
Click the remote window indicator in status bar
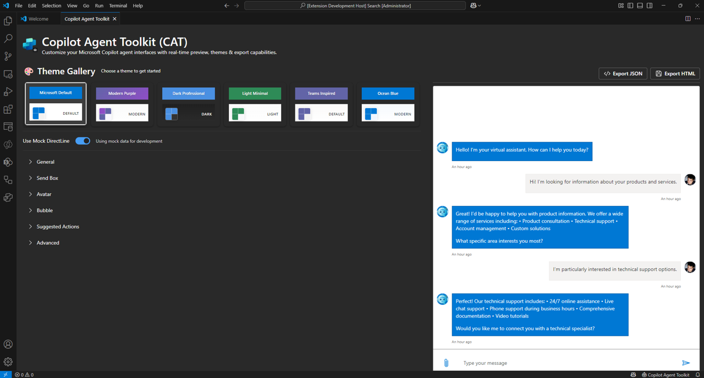tap(5, 375)
